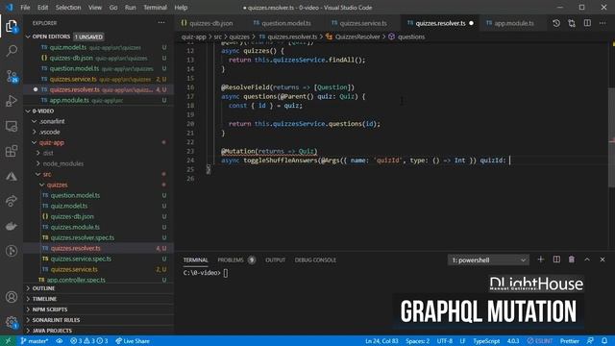The height and width of the screenshot is (346, 615).
Task: Open timeline history icon in editor toolbar
Action: 556,23
